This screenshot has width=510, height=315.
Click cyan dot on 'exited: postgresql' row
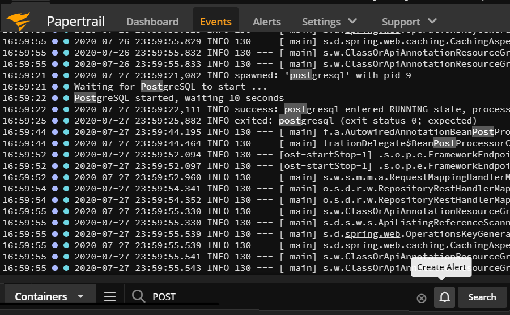(66, 121)
